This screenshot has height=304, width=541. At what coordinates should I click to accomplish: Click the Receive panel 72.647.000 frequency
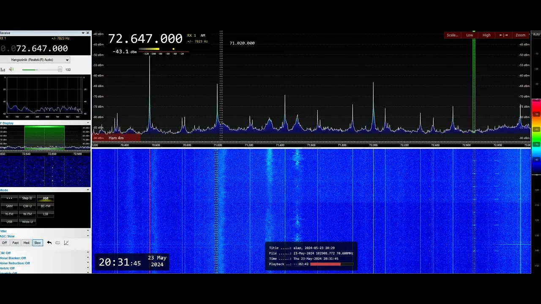pyautogui.click(x=42, y=49)
